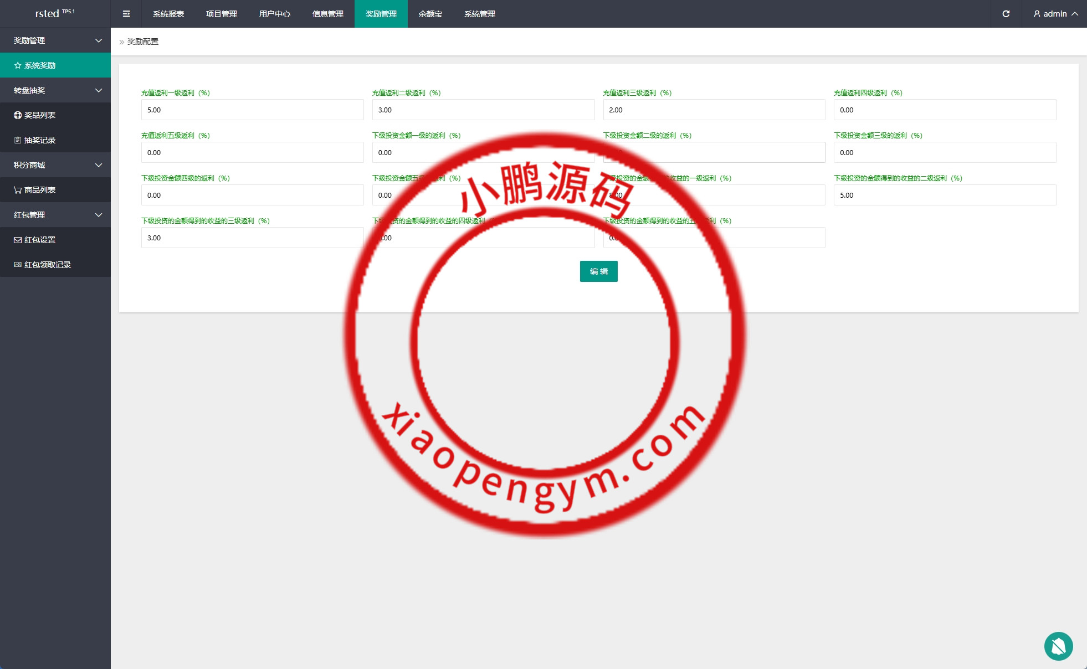
Task: Open 红包领取记录 sidebar item
Action: point(48,265)
